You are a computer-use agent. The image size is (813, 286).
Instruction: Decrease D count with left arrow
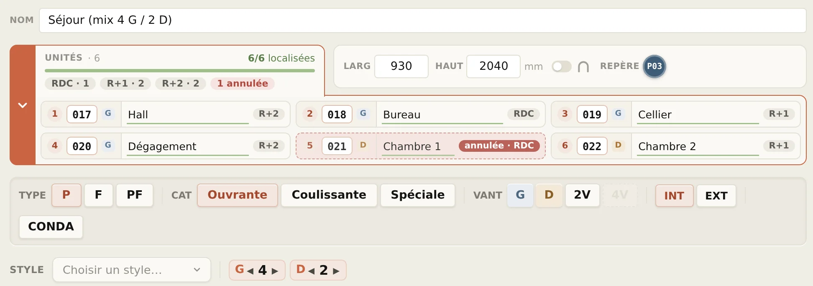tap(311, 271)
